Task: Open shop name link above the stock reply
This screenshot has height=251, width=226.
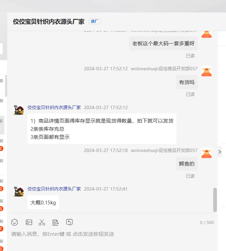Action: [54, 107]
